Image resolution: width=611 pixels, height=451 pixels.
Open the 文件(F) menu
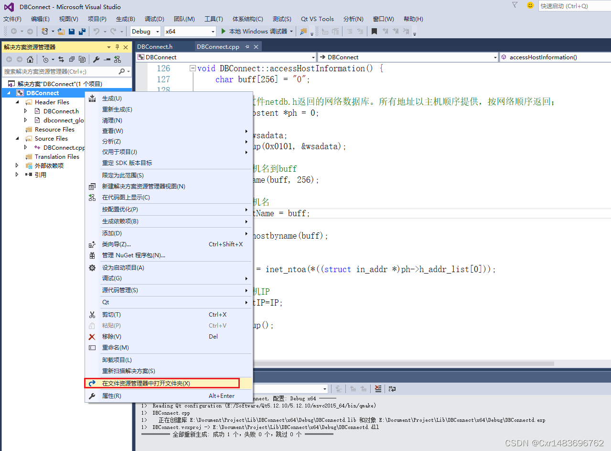[x=12, y=19]
